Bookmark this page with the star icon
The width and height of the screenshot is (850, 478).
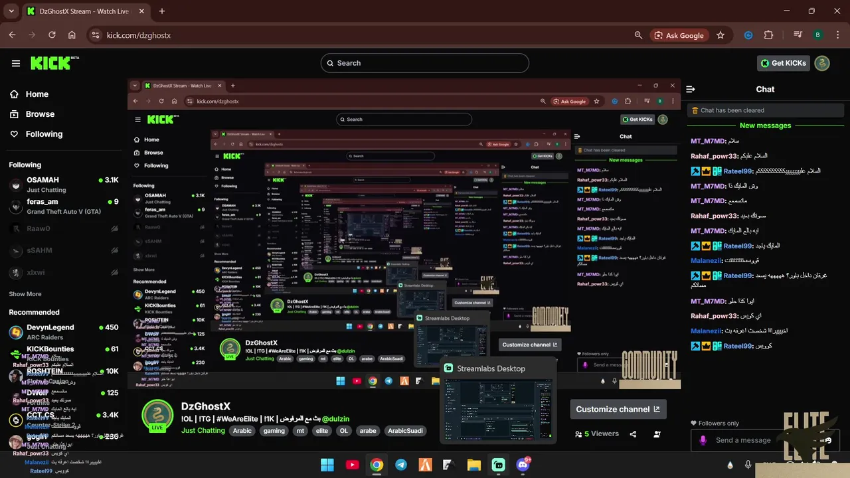[x=721, y=35]
